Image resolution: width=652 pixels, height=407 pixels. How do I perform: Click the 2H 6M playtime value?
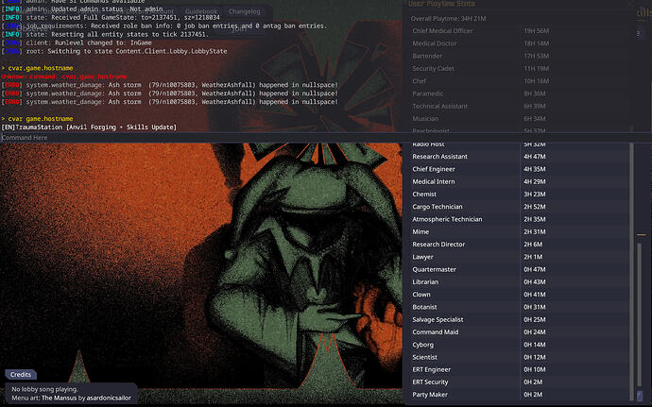tap(533, 244)
